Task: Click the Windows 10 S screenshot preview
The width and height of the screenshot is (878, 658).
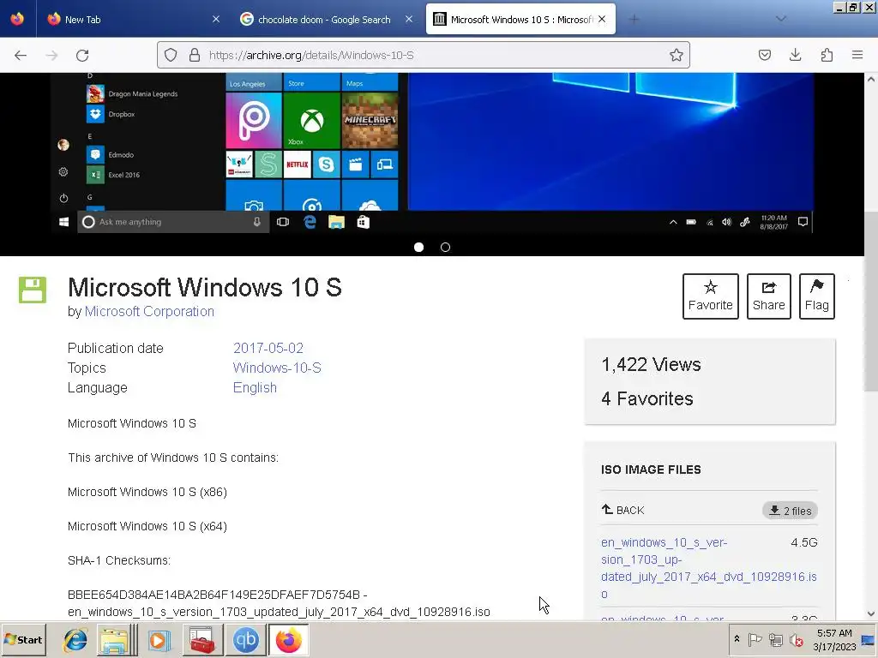Action: 432,153
